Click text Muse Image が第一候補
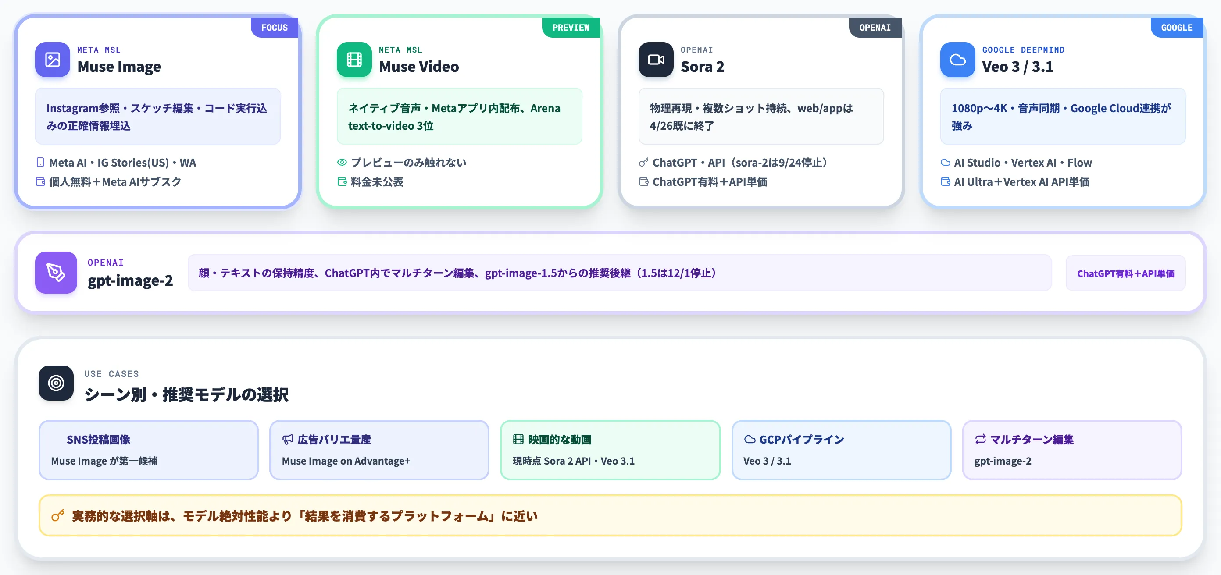The width and height of the screenshot is (1221, 575). [104, 461]
